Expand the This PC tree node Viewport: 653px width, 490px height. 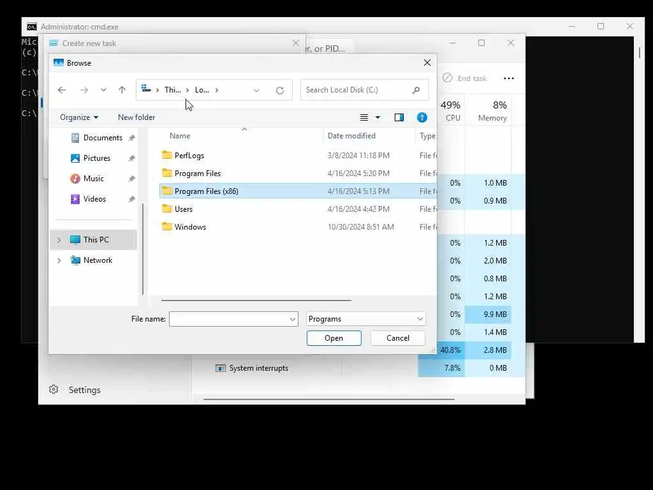coord(59,240)
